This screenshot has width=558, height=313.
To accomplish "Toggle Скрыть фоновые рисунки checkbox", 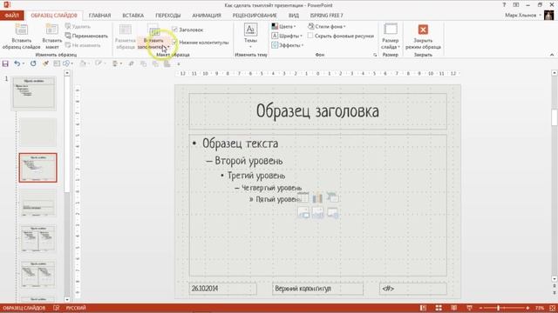I will coord(310,36).
